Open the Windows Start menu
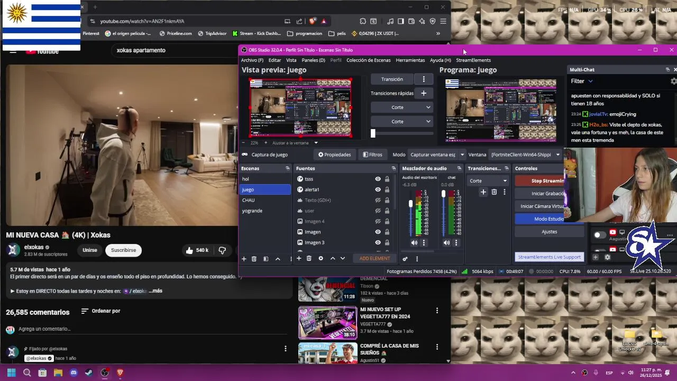677x381 pixels. (12, 373)
